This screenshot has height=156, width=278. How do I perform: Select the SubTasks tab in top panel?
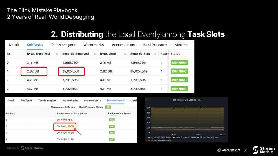[x=34, y=45]
